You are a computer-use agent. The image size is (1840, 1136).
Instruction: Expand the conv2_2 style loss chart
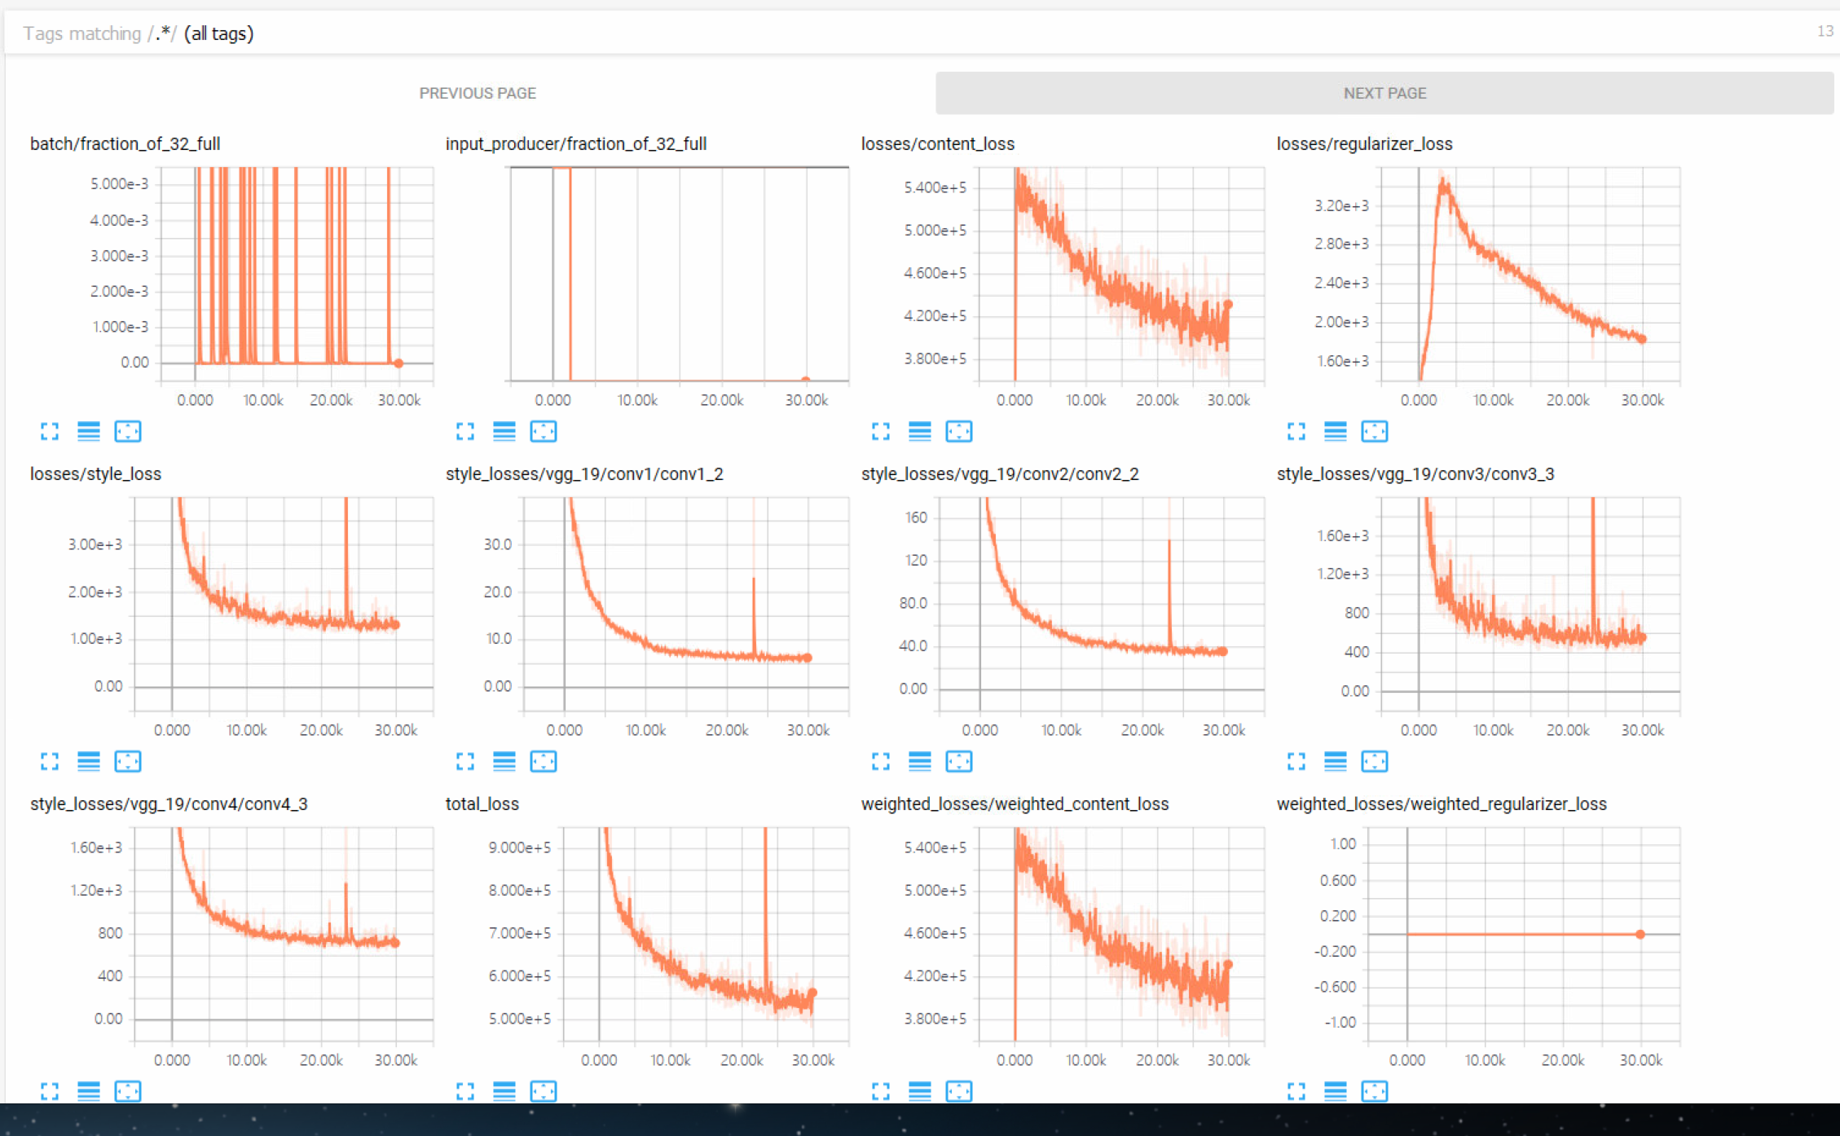click(x=881, y=762)
